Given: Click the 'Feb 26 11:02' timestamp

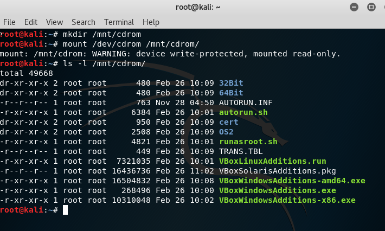Looking at the screenshot, I should (x=185, y=171).
